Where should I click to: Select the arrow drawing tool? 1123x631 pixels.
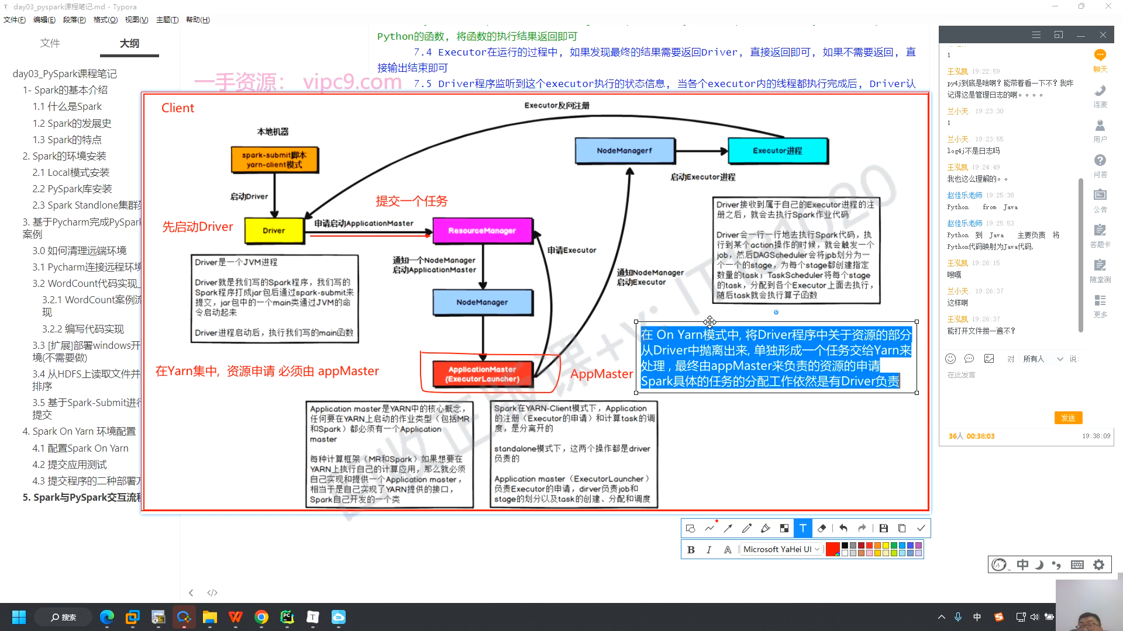coord(728,528)
